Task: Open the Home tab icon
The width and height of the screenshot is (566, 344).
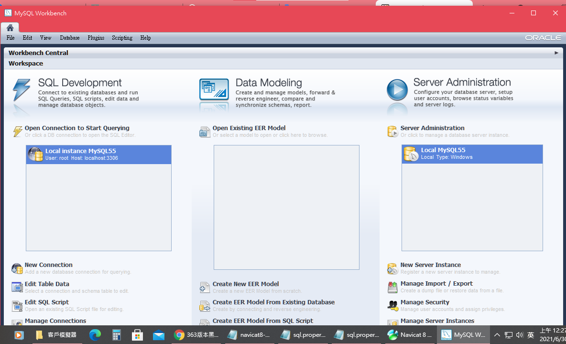Action: click(x=10, y=27)
